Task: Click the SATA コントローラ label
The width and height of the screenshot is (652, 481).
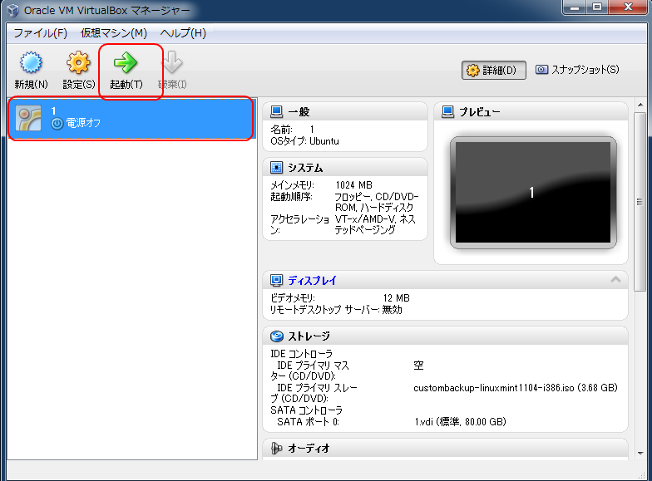Action: [306, 410]
